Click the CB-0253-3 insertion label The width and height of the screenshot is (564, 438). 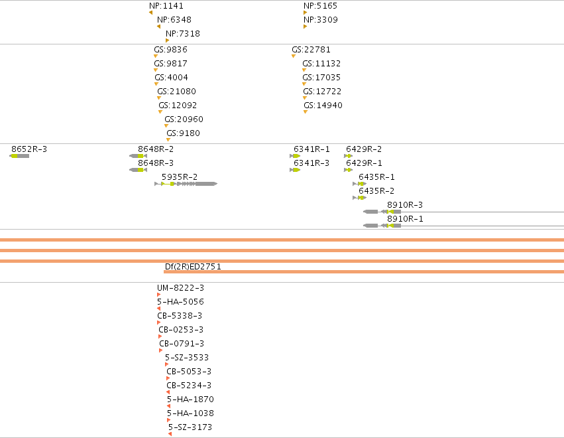point(181,330)
